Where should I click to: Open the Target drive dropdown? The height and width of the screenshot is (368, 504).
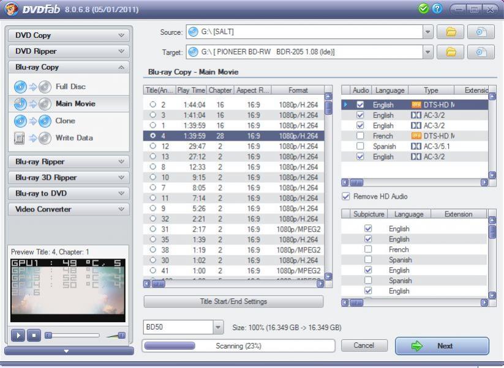pyautogui.click(x=427, y=52)
